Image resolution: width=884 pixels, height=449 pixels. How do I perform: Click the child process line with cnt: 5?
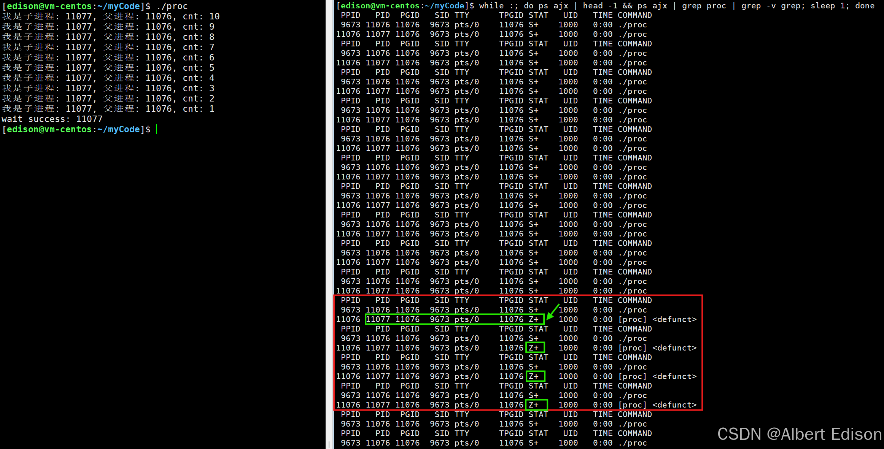tap(108, 68)
